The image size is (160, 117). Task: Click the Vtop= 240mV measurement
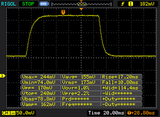tap(39, 93)
